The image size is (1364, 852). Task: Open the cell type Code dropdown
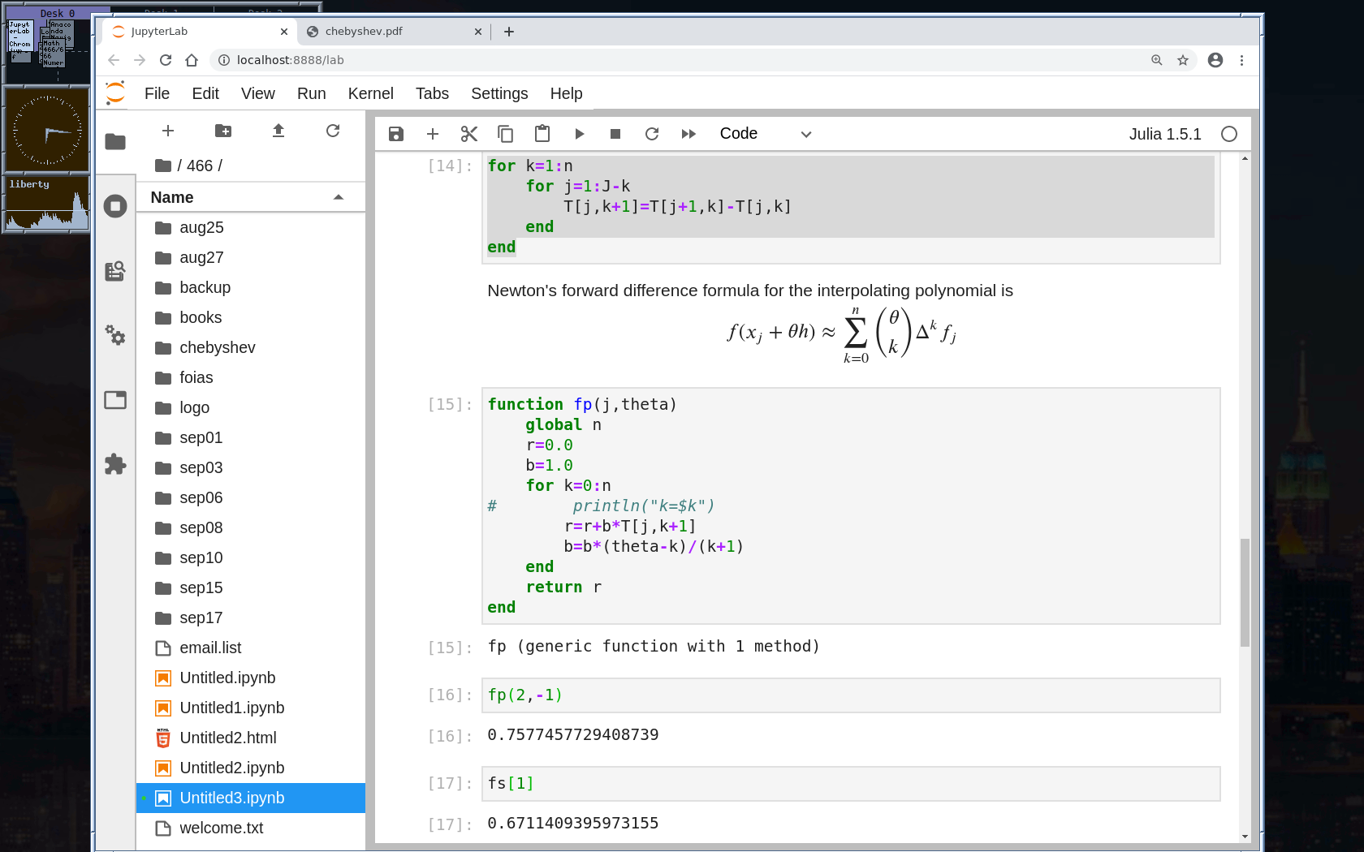765,134
